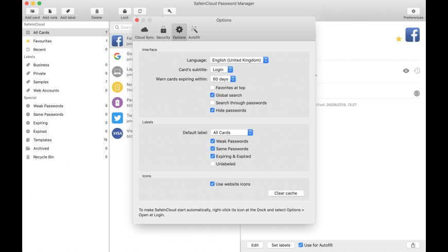This screenshot has width=448, height=252.
Task: Enable Unlabeled checkbox
Action: (213, 164)
